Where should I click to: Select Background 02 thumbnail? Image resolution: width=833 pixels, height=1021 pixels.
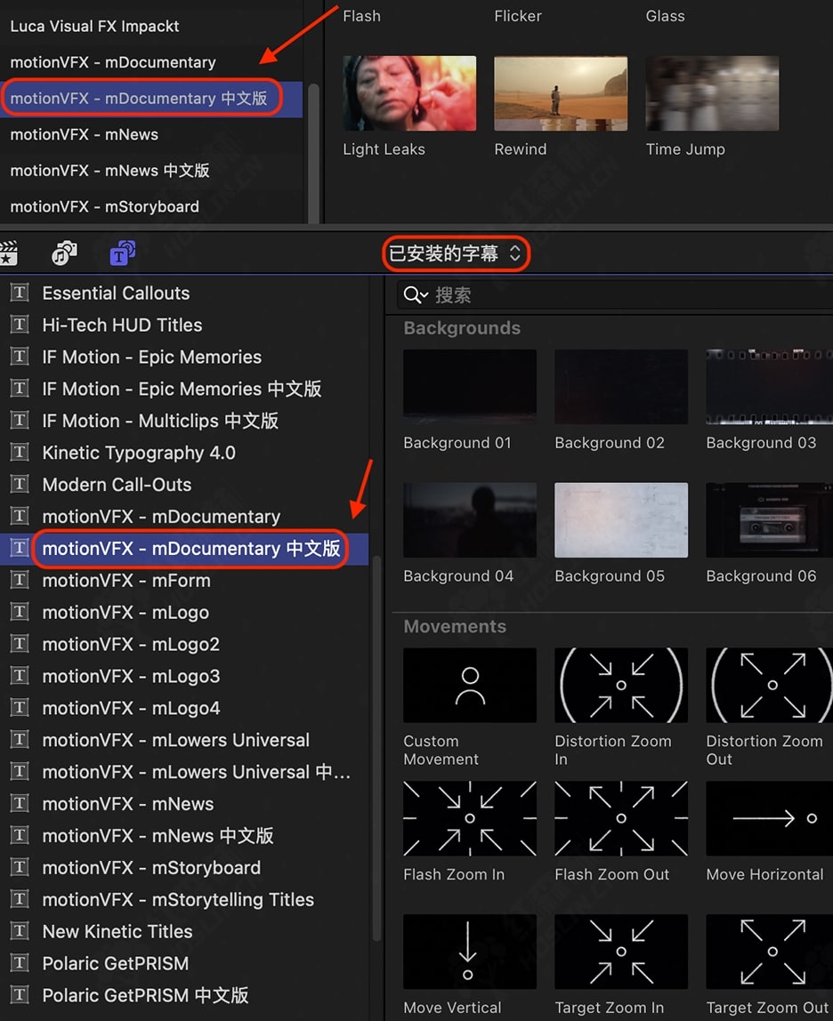[620, 387]
